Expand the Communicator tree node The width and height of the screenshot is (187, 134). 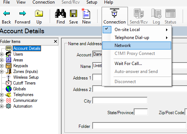point(1,100)
